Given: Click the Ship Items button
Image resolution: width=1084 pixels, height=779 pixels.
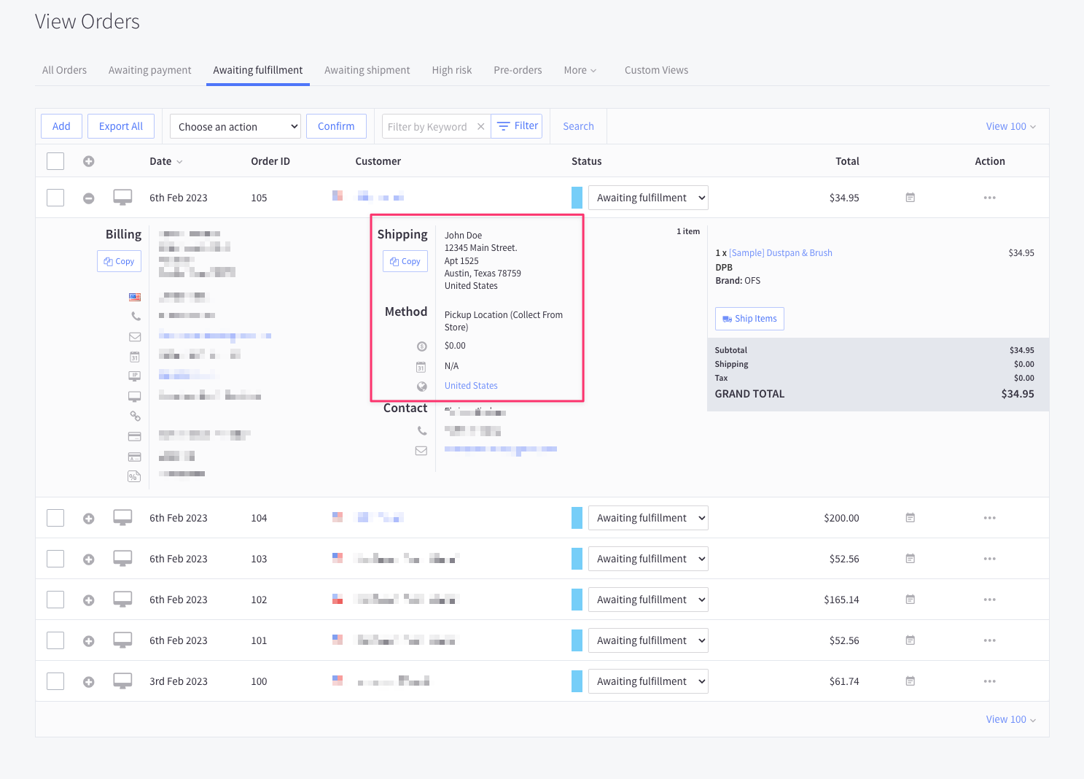Looking at the screenshot, I should point(749,319).
